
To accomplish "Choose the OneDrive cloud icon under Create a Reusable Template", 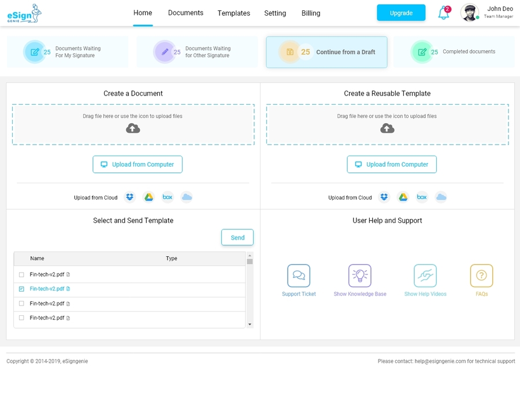I will click(441, 197).
